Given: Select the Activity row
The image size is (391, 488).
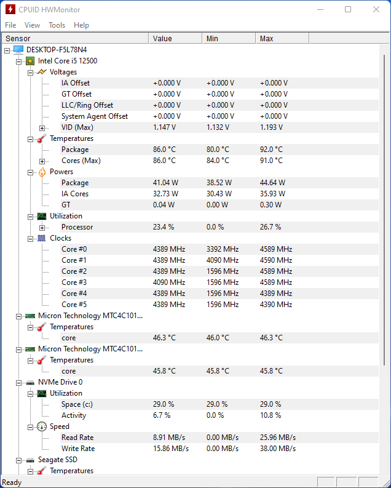Looking at the screenshot, I should (219, 415).
